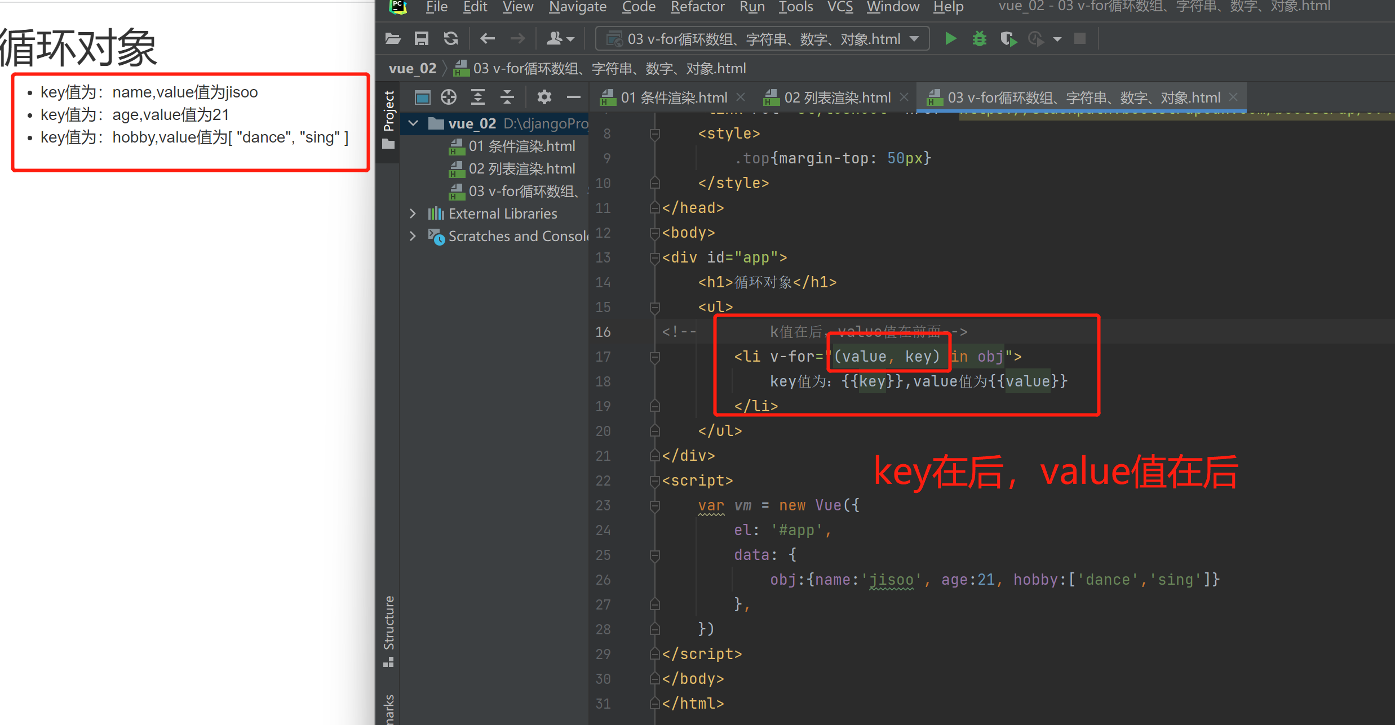The width and height of the screenshot is (1395, 725).
Task: Click the Open folder icon
Action: [x=393, y=39]
